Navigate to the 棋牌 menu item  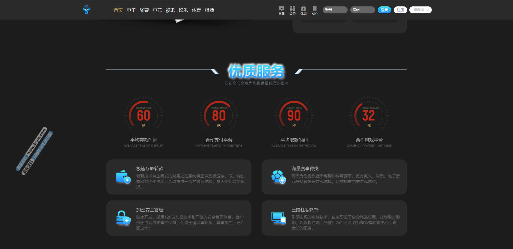point(209,10)
